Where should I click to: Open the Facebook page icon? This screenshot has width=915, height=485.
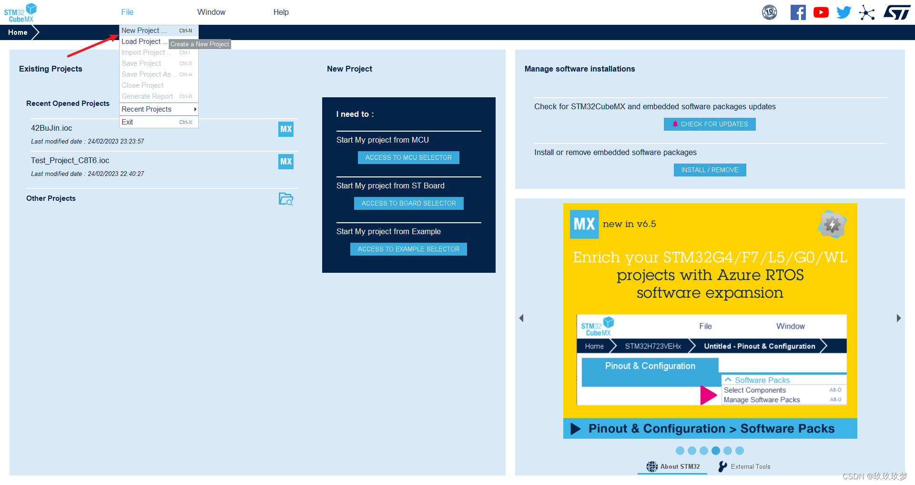tap(798, 12)
